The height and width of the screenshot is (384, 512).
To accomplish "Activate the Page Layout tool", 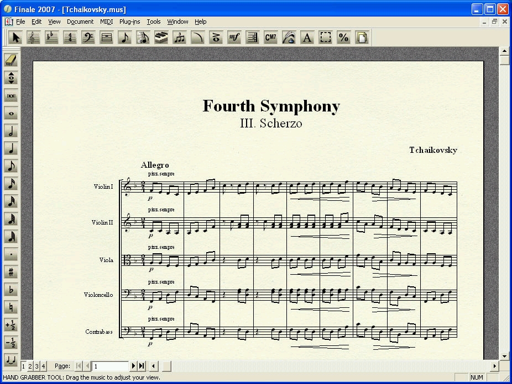I will point(362,38).
